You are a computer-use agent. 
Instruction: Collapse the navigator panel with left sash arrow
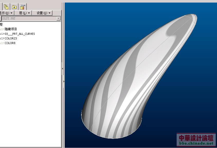[x=63, y=69]
